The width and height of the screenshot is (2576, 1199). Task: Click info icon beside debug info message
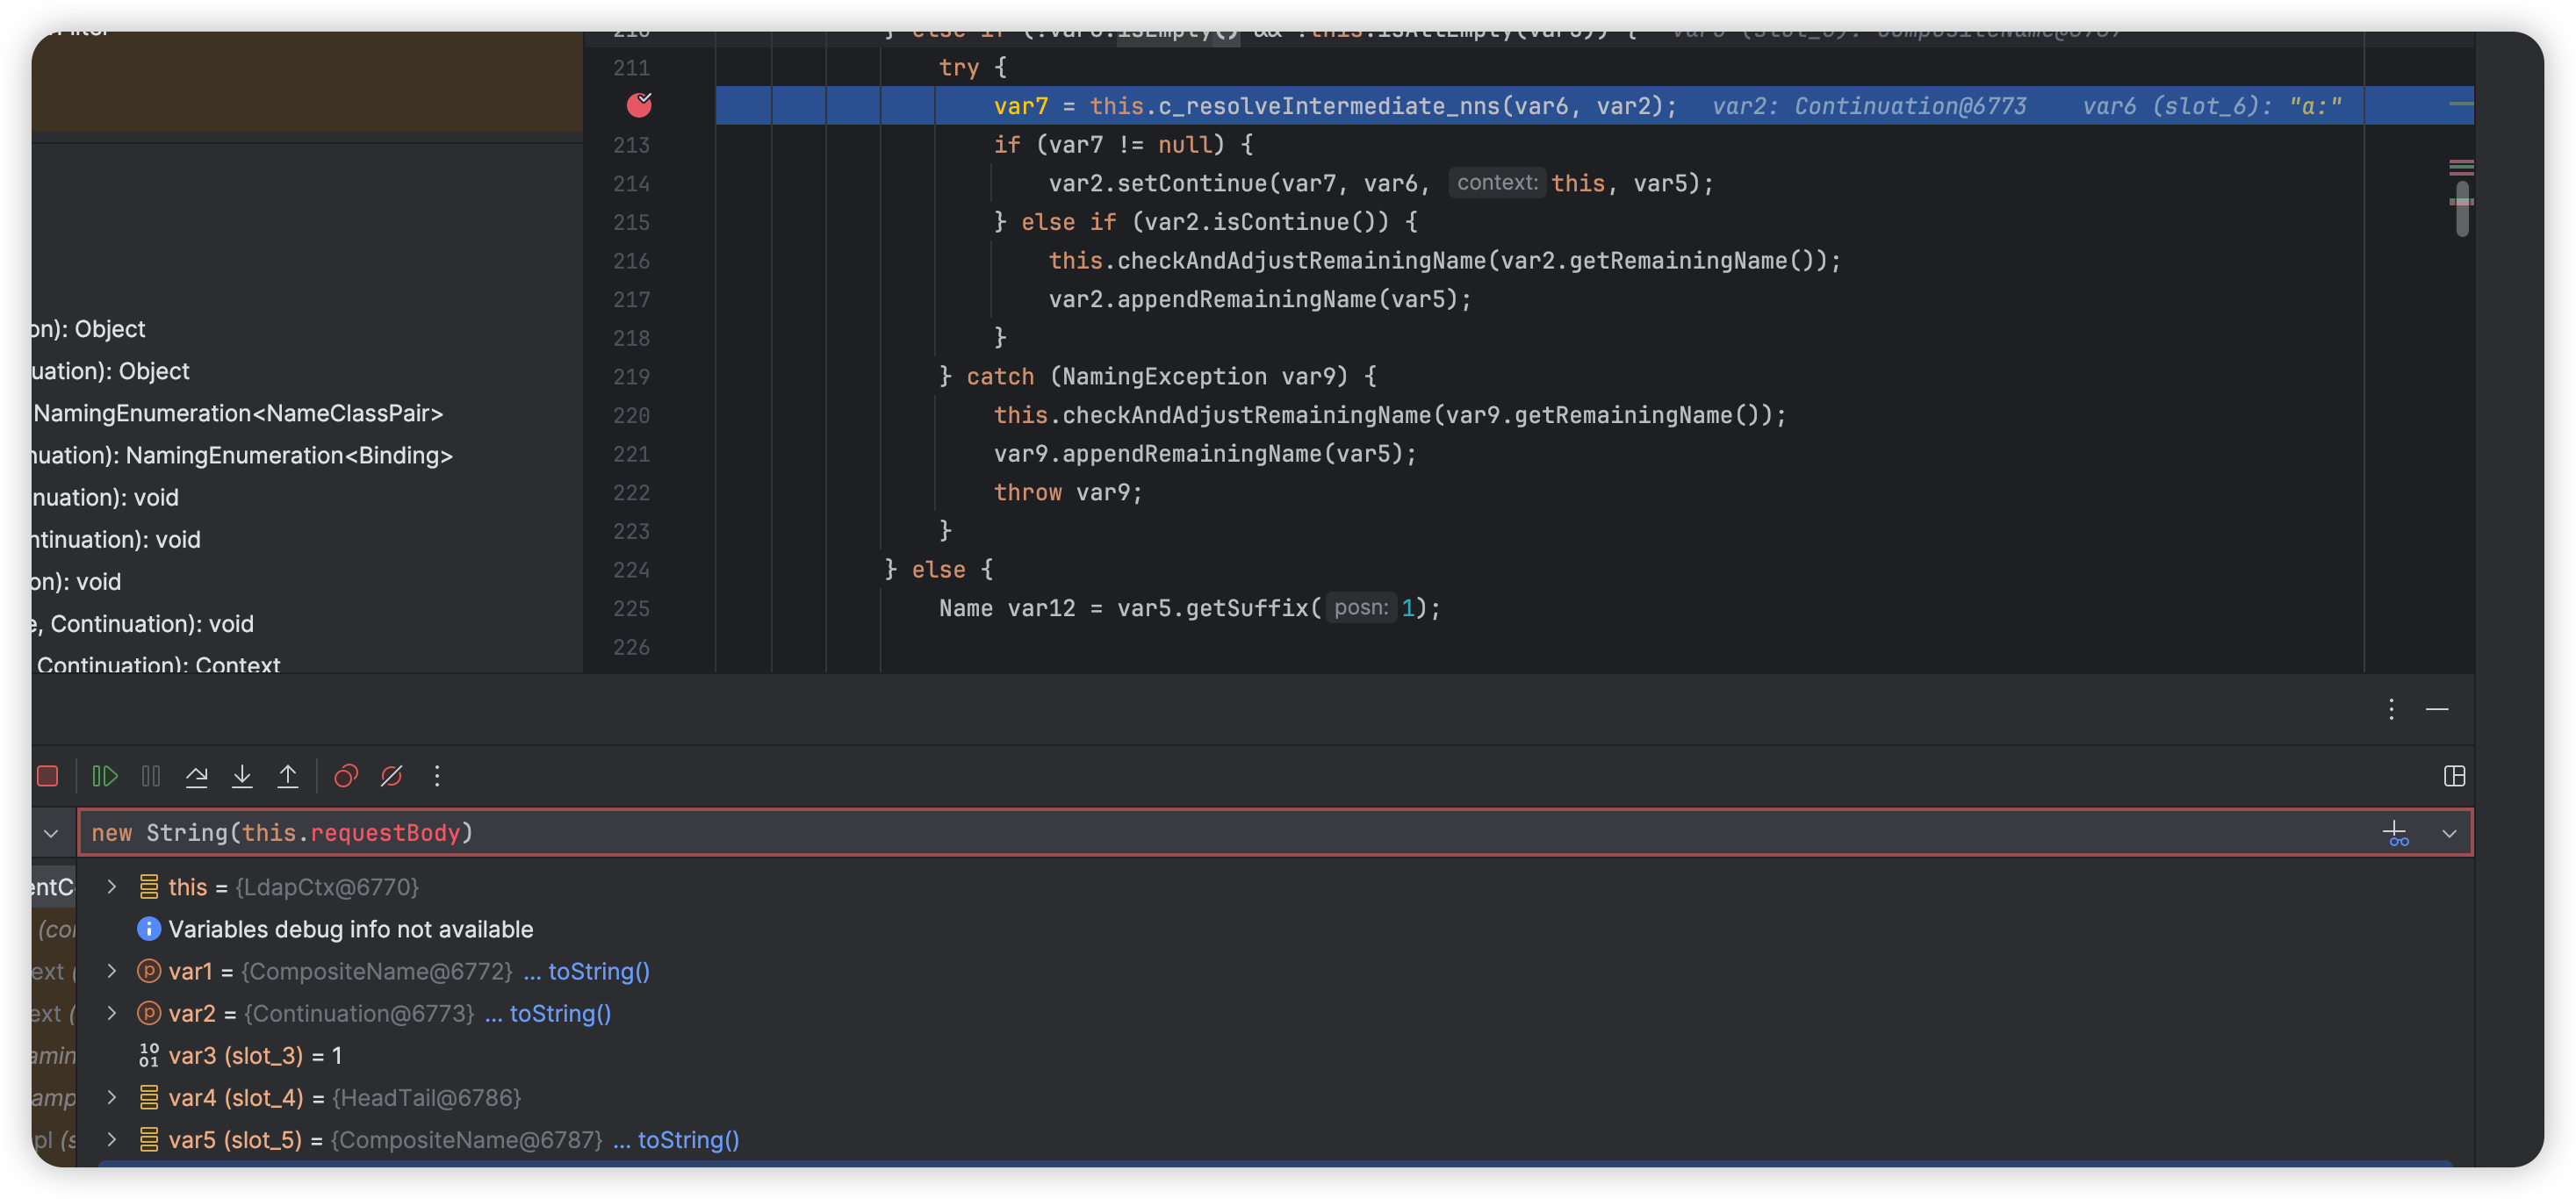pyautogui.click(x=148, y=928)
